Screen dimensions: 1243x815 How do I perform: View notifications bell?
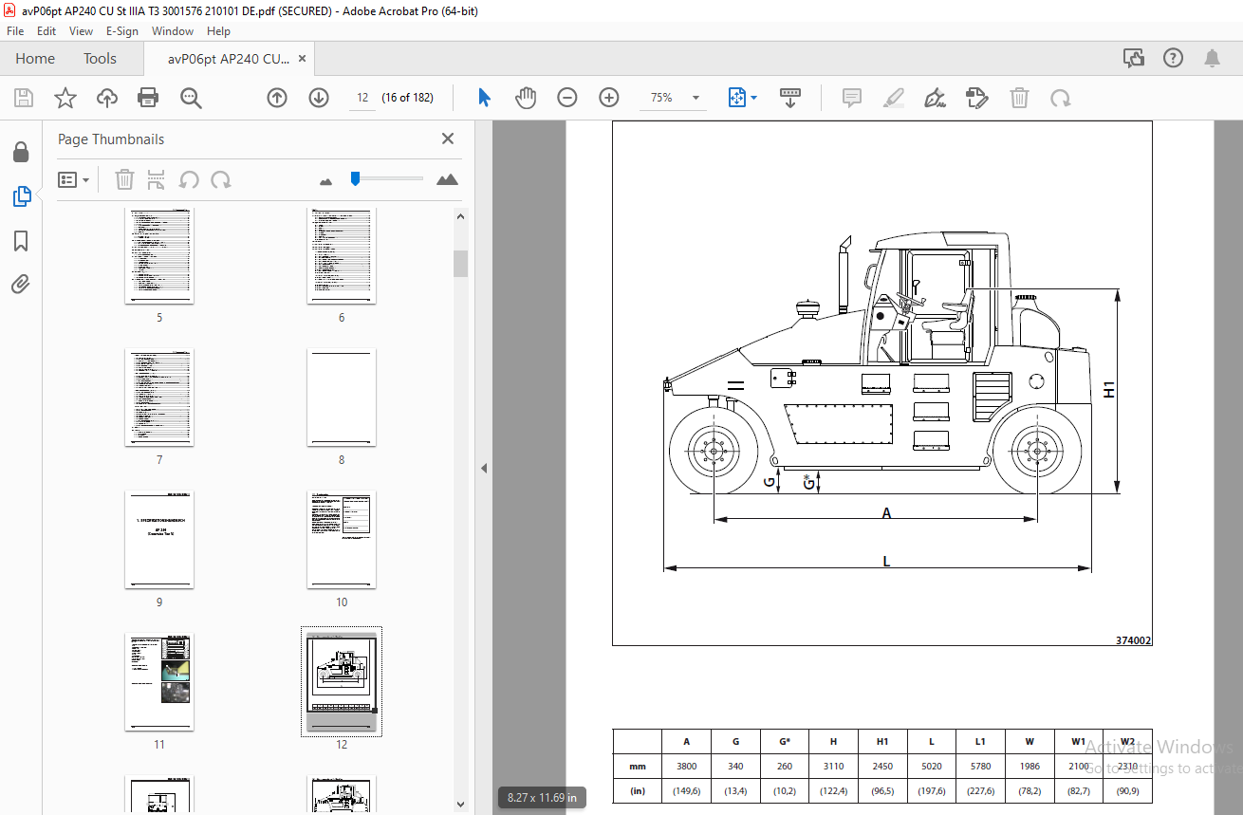tap(1212, 59)
